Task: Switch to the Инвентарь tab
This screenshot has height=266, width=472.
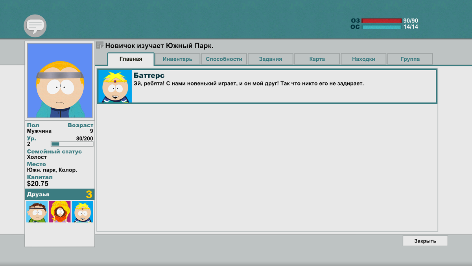Action: (177, 59)
